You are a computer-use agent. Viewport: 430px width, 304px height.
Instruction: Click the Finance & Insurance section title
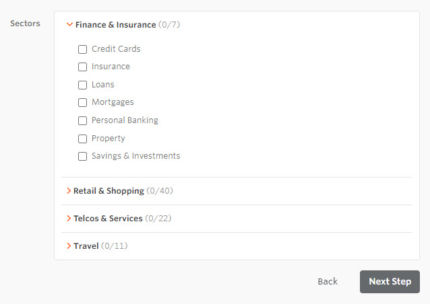(x=115, y=25)
